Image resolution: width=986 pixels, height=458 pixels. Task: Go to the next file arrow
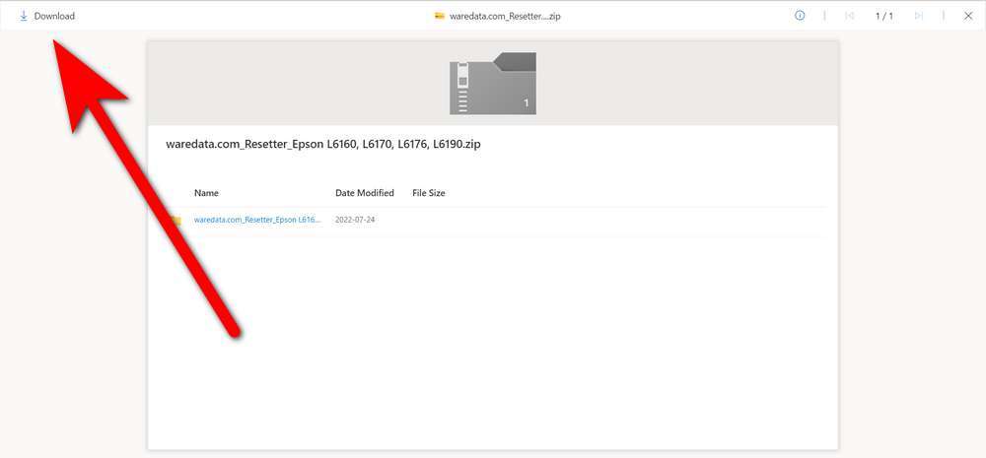[x=919, y=16]
